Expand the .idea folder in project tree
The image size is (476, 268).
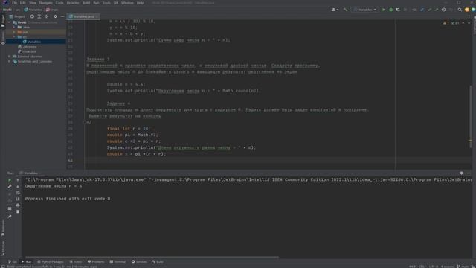tap(14, 27)
